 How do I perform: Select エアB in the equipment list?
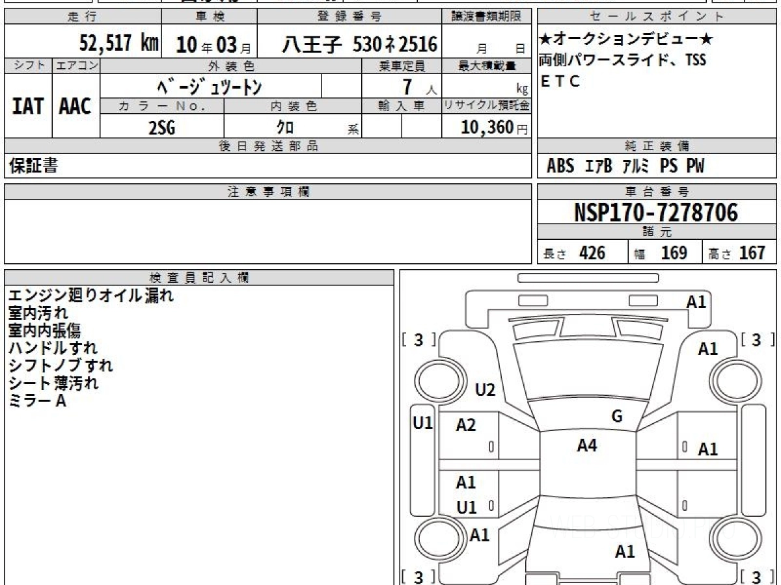click(598, 166)
